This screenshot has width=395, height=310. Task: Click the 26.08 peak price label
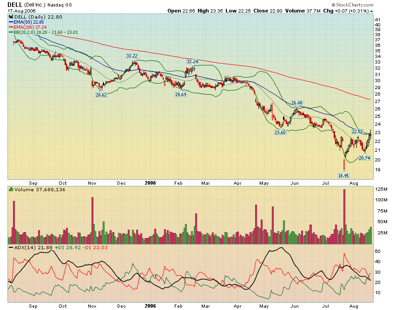(x=297, y=103)
